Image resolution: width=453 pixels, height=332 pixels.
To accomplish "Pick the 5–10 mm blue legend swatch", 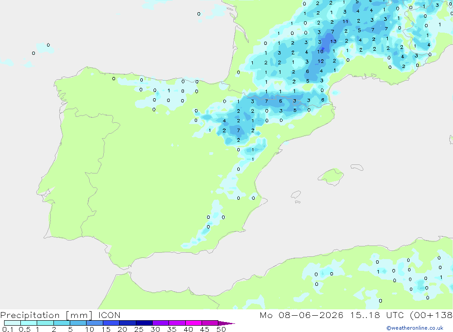I will click(78, 323).
